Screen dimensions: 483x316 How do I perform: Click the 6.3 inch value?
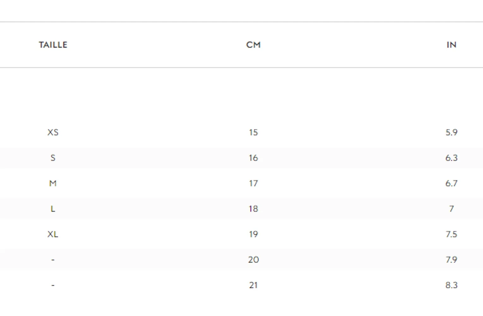(451, 158)
